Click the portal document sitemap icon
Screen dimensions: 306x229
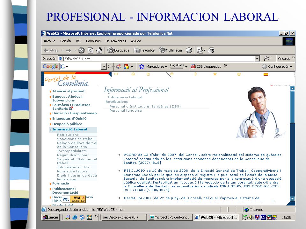148,74
